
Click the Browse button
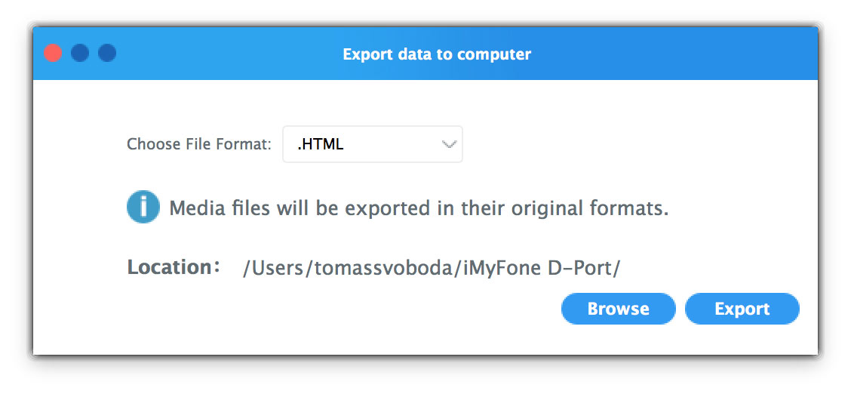618,309
